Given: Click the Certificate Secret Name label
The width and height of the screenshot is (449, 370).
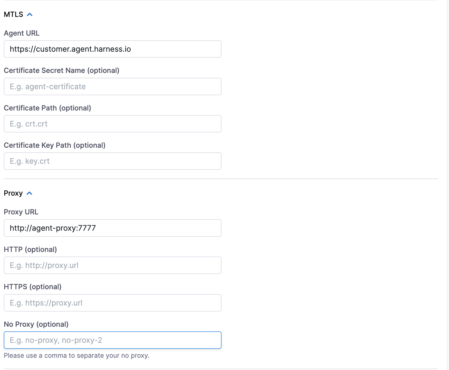Looking at the screenshot, I should click(61, 70).
